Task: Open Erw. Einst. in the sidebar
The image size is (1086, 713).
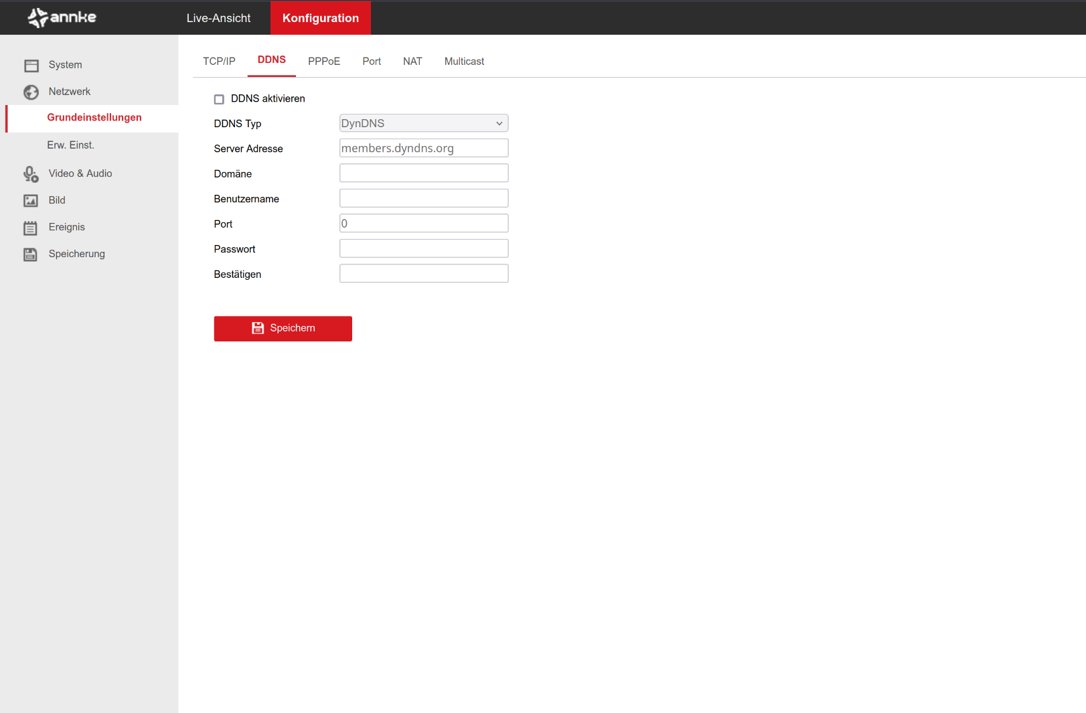Action: (x=70, y=145)
